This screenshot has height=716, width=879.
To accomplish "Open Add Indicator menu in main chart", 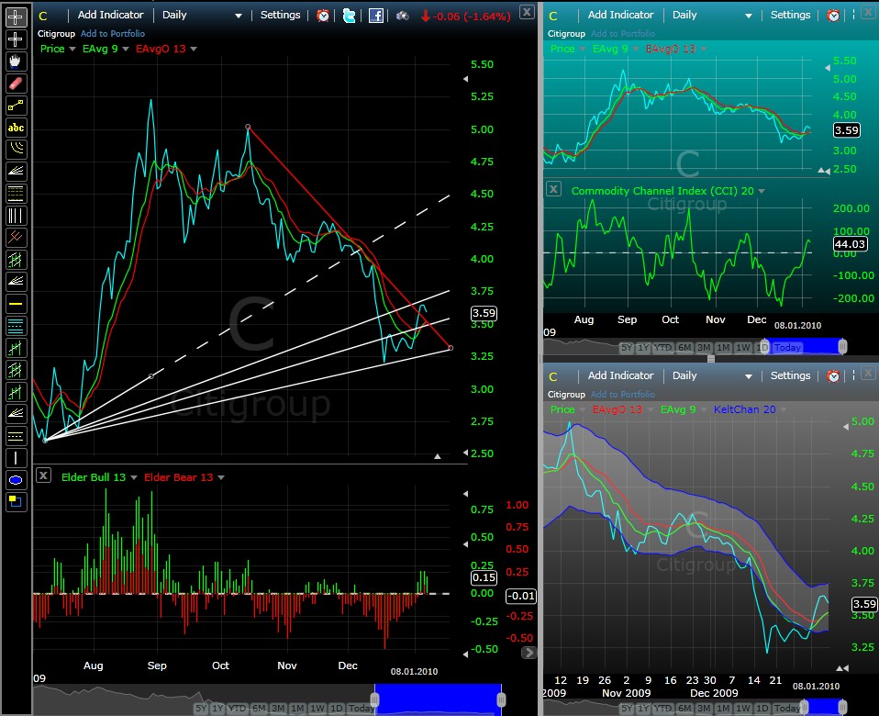I will pos(110,16).
